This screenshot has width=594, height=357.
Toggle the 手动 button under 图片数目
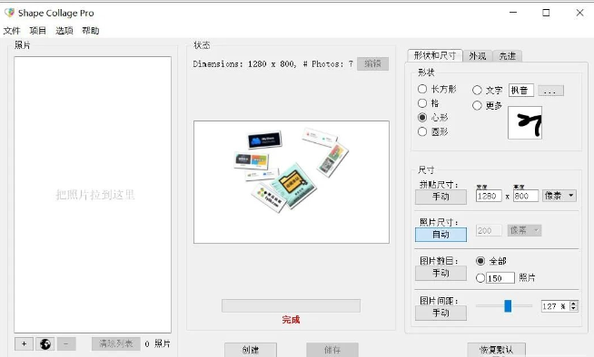point(441,273)
